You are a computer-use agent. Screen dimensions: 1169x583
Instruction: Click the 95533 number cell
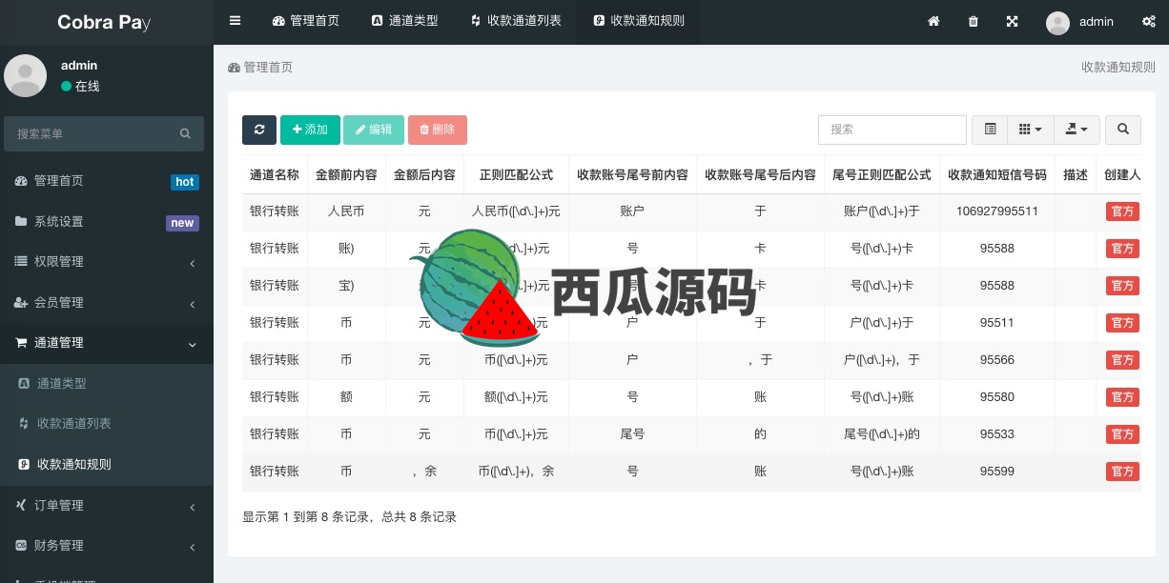(996, 434)
